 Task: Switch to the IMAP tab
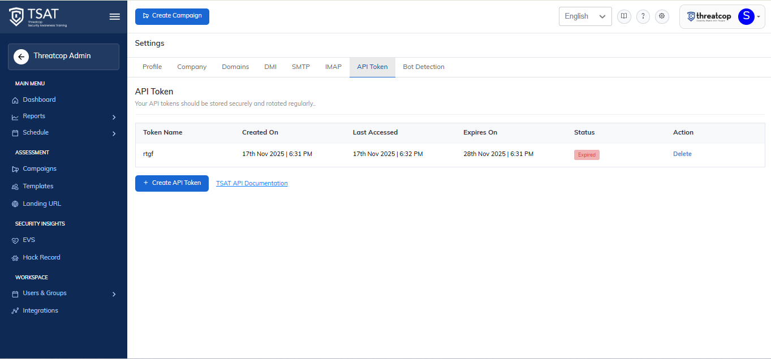click(333, 67)
